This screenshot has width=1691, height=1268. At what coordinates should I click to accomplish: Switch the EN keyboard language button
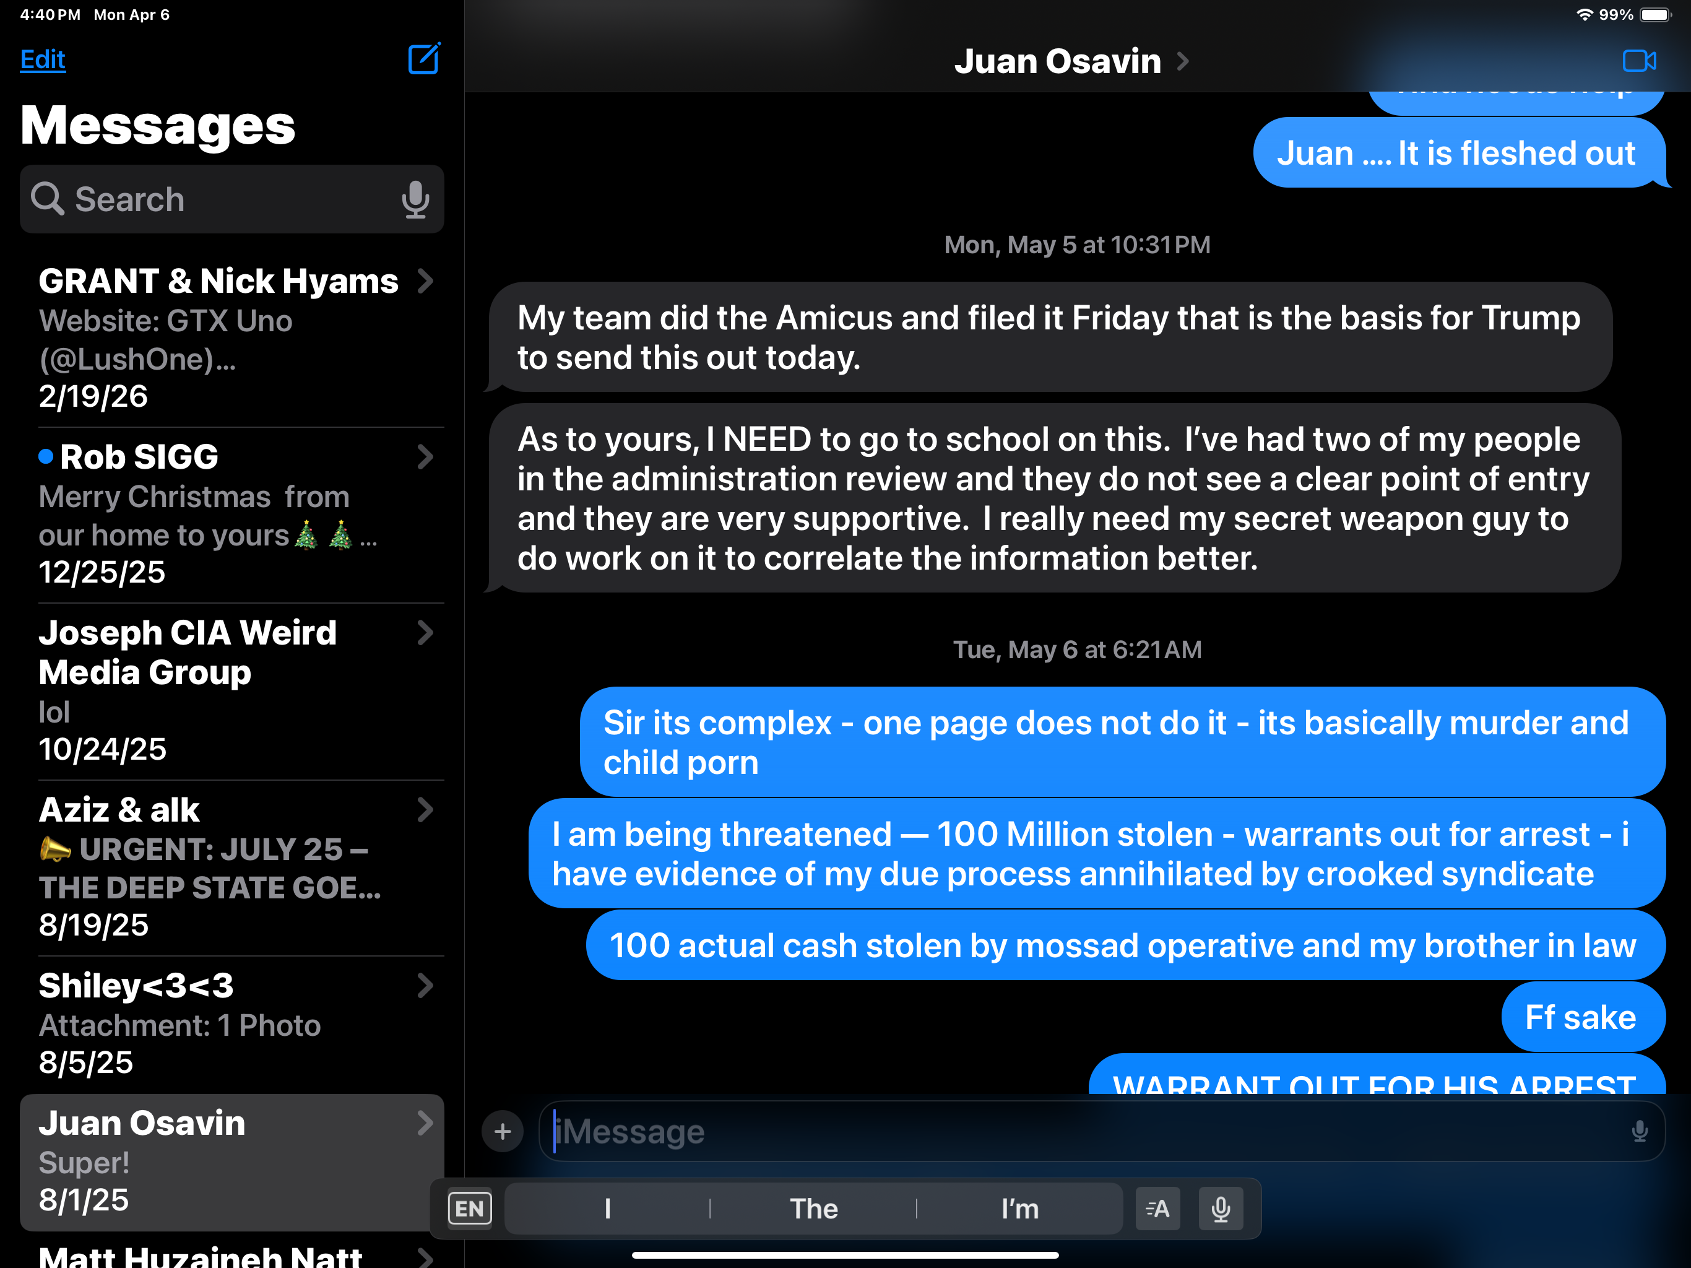coord(469,1209)
